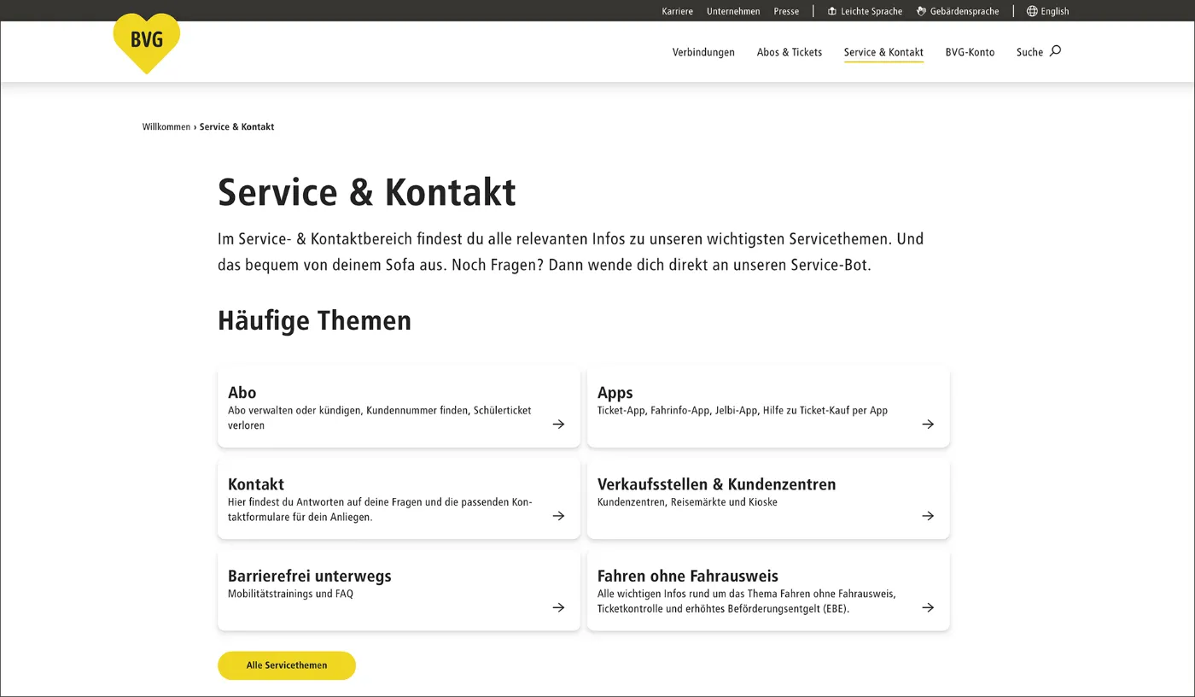Go to the Karriere page
Image resolution: width=1195 pixels, height=697 pixels.
(678, 11)
